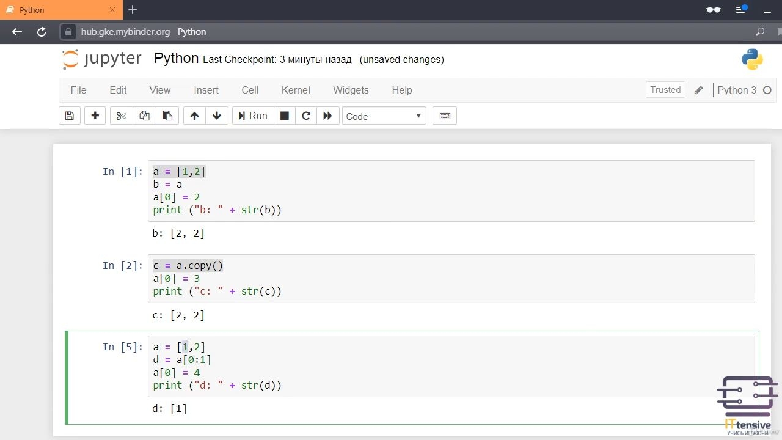Open the Help menu
Screen dimensions: 782x440
pos(402,90)
